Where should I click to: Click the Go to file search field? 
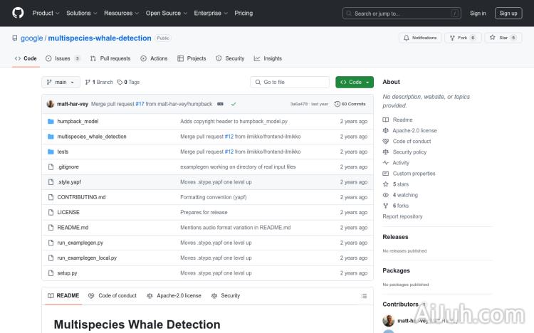pos(290,82)
